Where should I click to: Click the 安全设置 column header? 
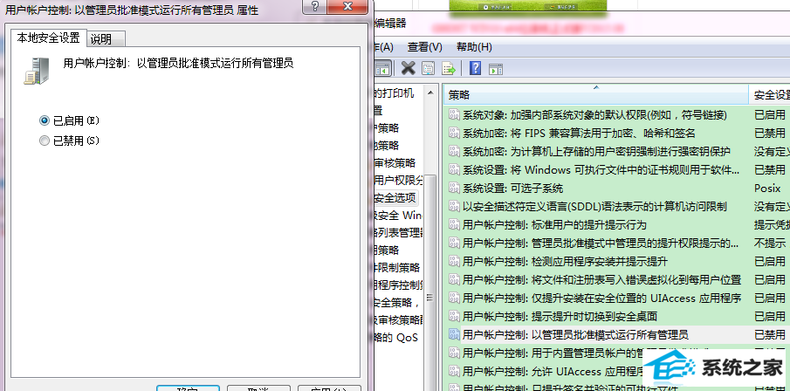point(768,94)
